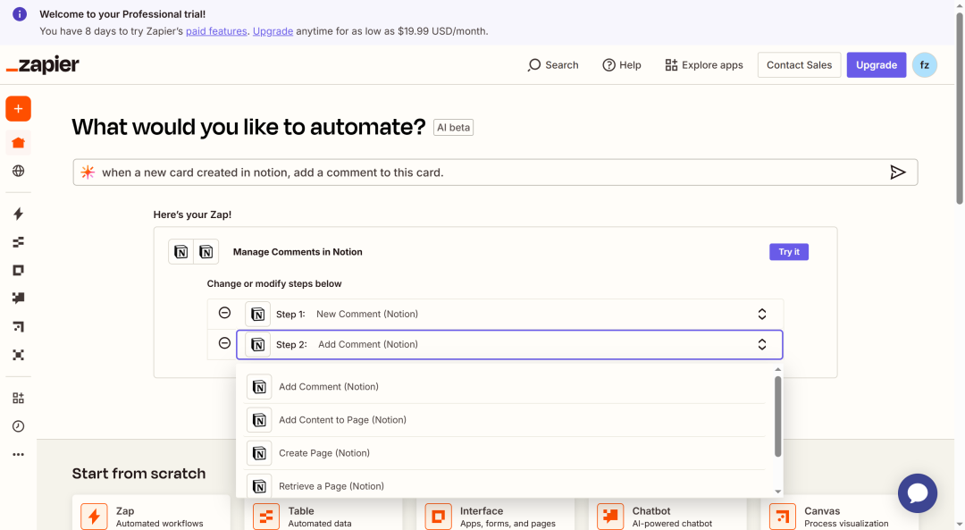Remove Step 2 with the minus icon
The image size is (965, 530).
point(224,343)
